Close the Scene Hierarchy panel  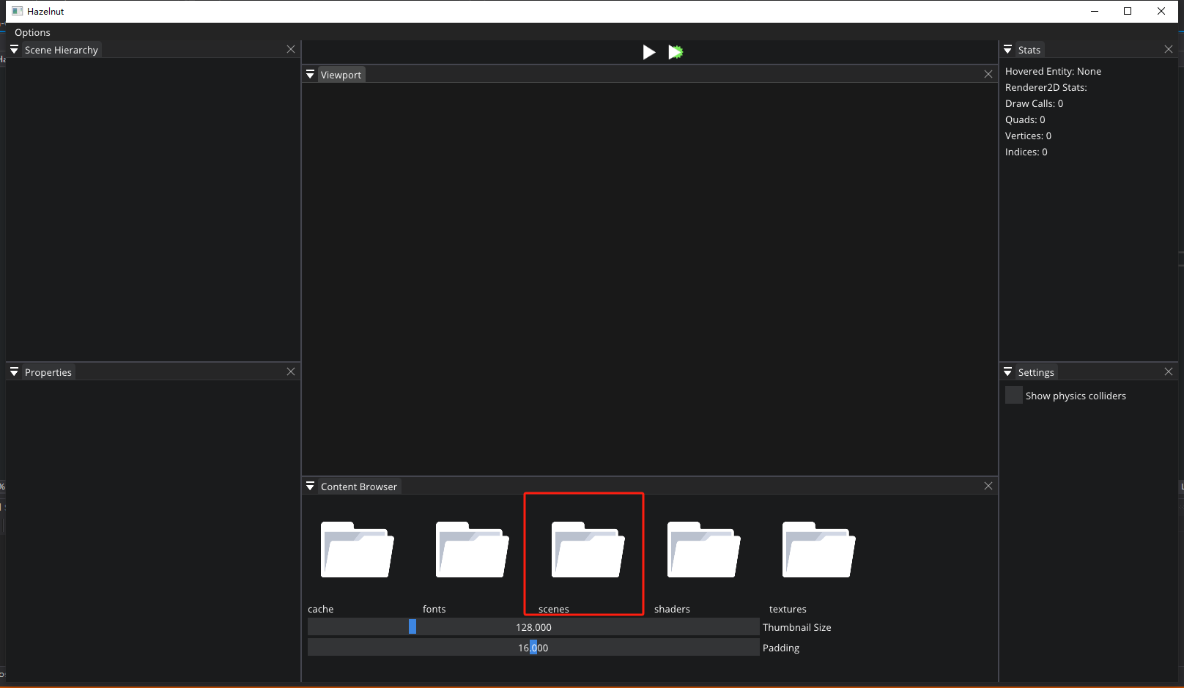pos(291,49)
